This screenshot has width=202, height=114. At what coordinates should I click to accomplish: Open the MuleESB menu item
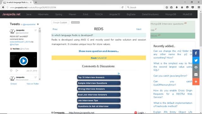(x=187, y=14)
